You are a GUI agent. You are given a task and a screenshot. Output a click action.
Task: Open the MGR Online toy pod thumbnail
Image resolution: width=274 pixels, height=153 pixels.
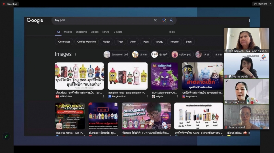79,76
